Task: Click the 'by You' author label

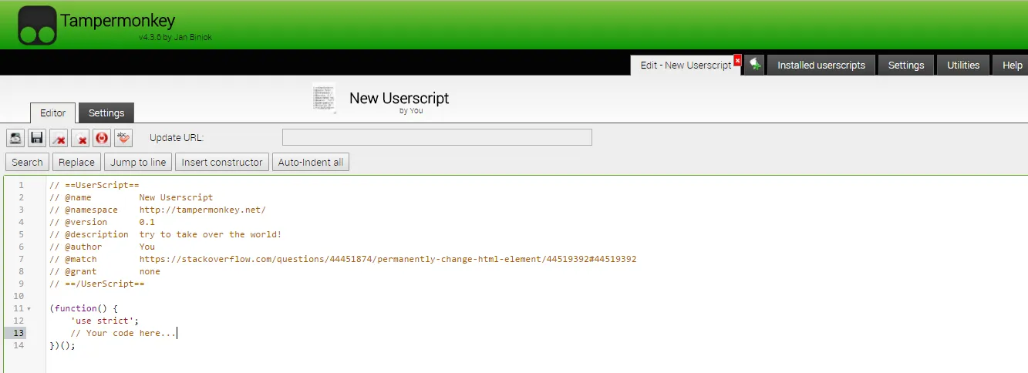Action: coord(411,110)
